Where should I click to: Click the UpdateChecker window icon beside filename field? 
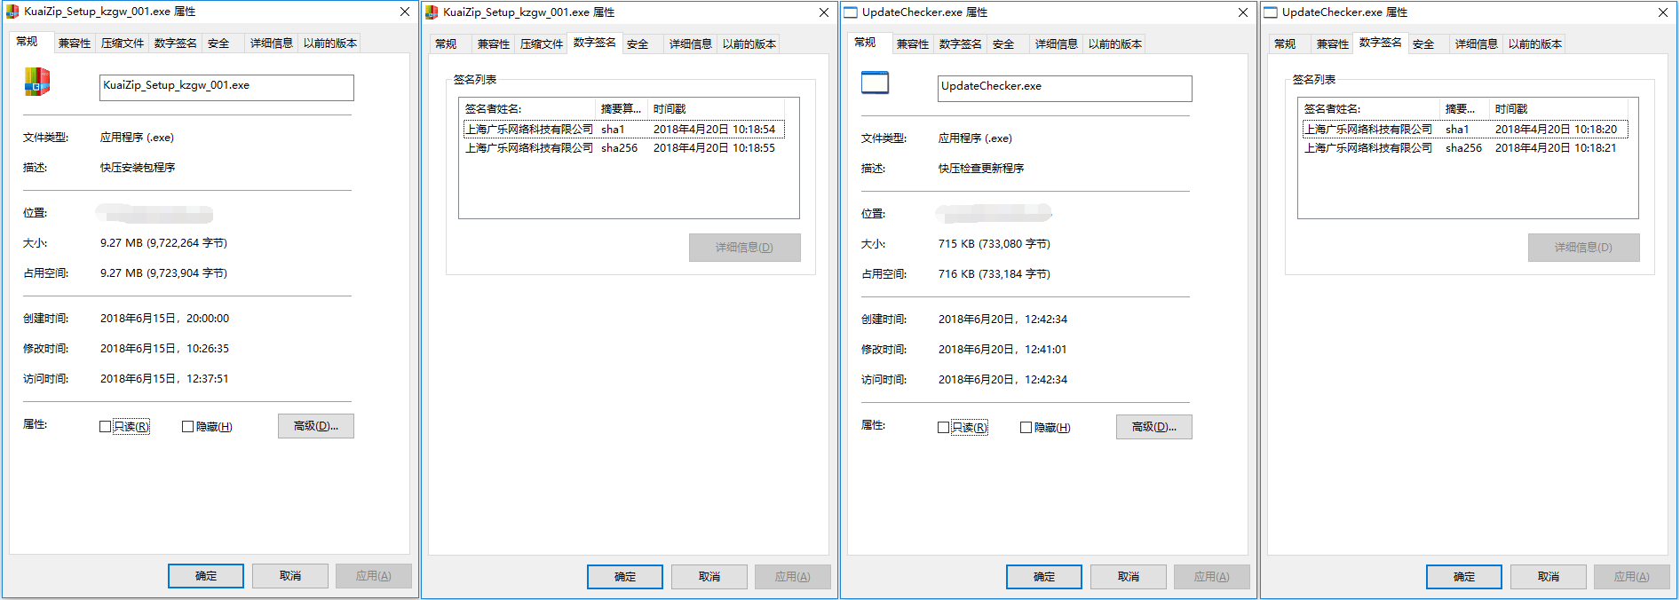click(875, 83)
